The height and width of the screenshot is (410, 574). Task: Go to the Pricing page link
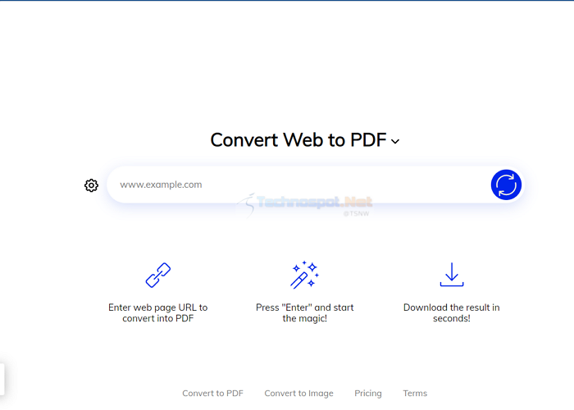pyautogui.click(x=368, y=393)
